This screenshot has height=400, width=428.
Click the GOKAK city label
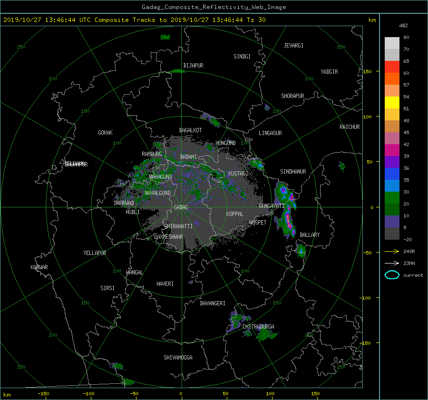[105, 133]
